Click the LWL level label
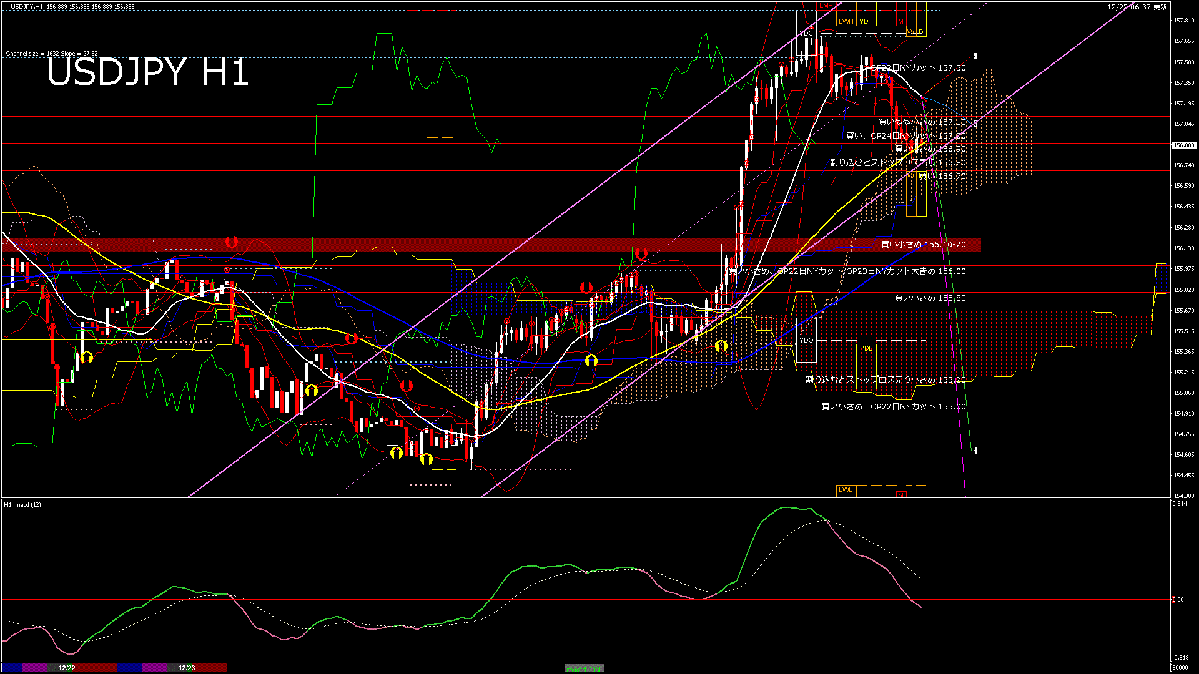 [846, 490]
